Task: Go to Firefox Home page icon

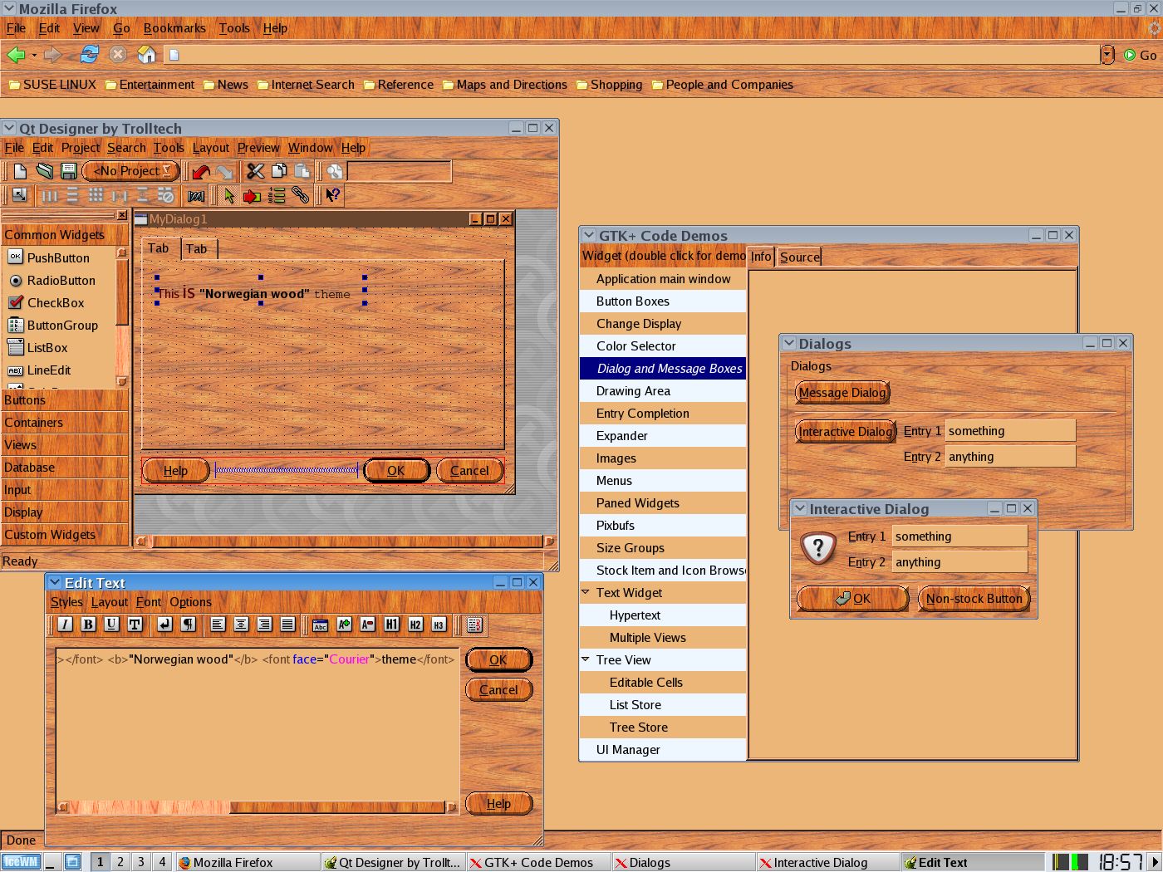Action: 146,55
